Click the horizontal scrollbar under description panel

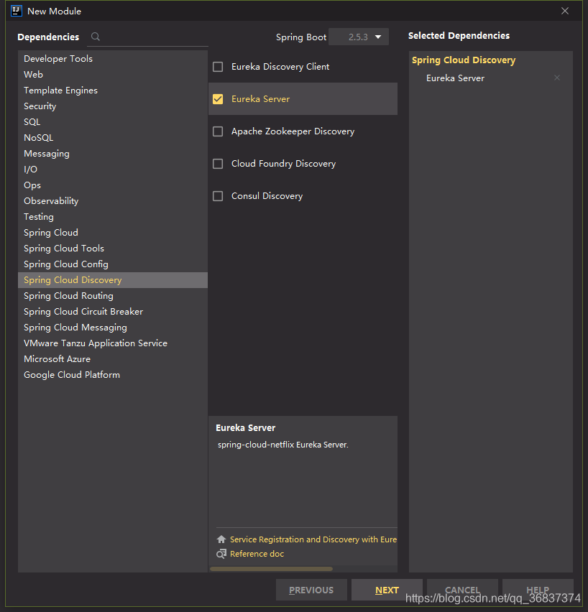tap(271, 569)
